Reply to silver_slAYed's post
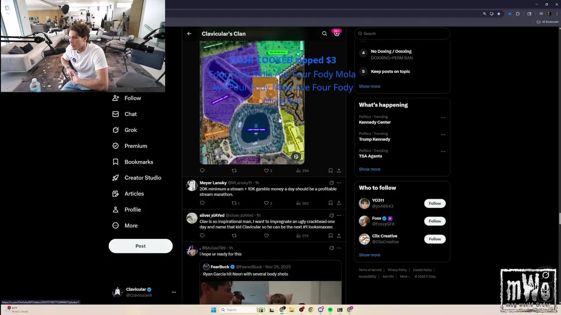Viewport: 561px width, 315px height. pos(202,236)
